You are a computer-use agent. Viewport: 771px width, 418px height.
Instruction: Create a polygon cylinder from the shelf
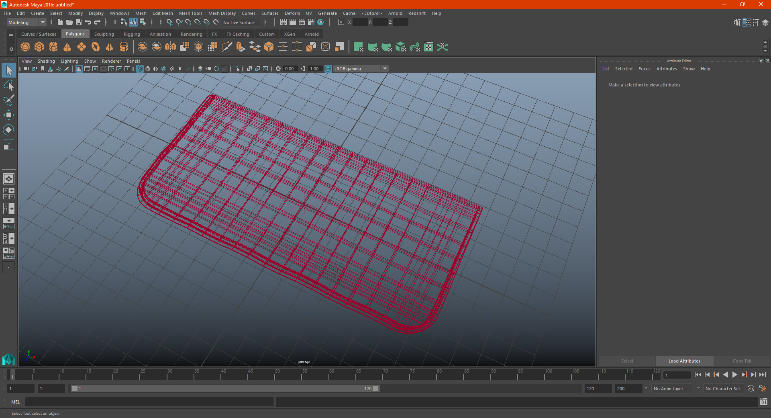point(53,47)
